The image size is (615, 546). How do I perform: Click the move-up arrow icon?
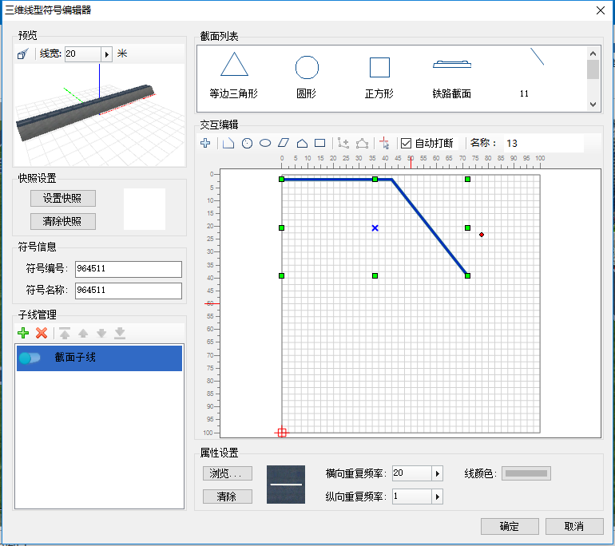coord(83,334)
